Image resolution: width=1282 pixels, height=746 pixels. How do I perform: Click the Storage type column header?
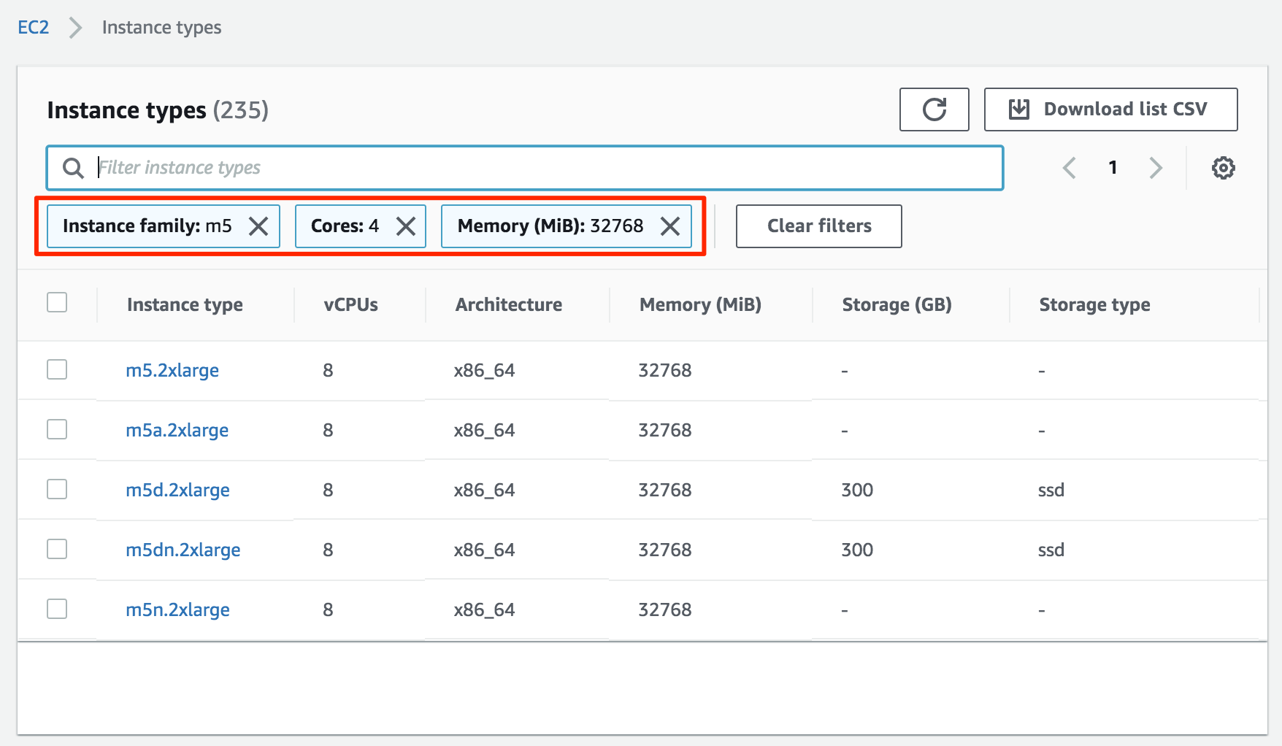coord(1094,305)
